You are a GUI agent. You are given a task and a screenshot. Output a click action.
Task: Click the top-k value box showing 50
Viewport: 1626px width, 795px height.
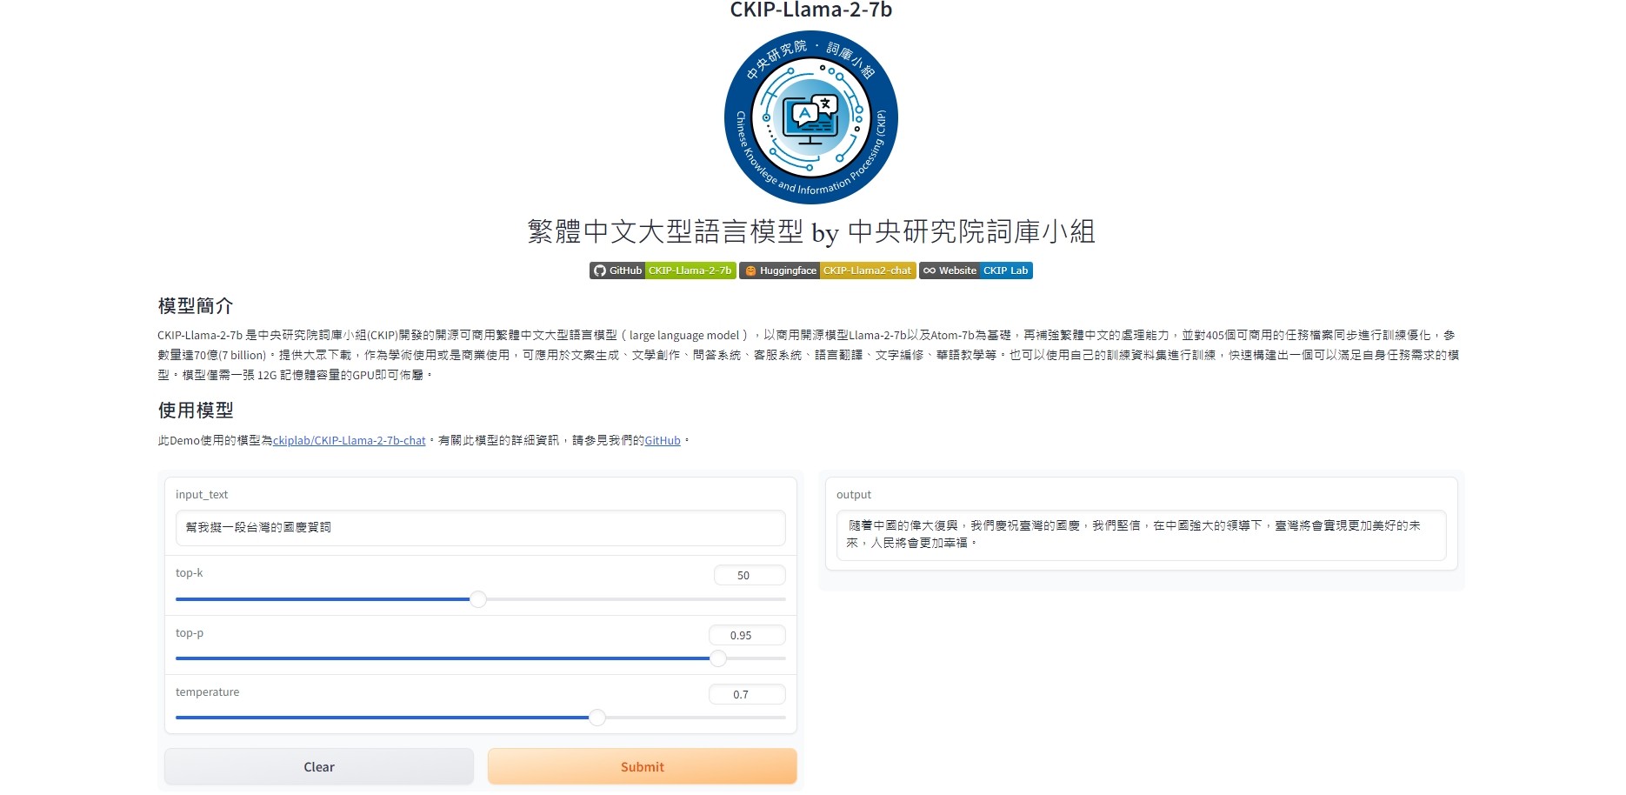(750, 575)
